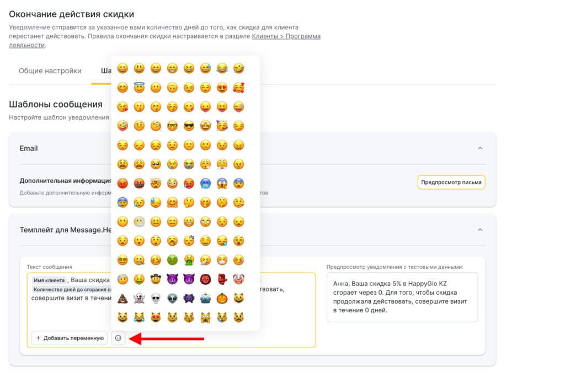Open the Предпросмотр письма preview
The height and width of the screenshot is (373, 565).
click(451, 182)
